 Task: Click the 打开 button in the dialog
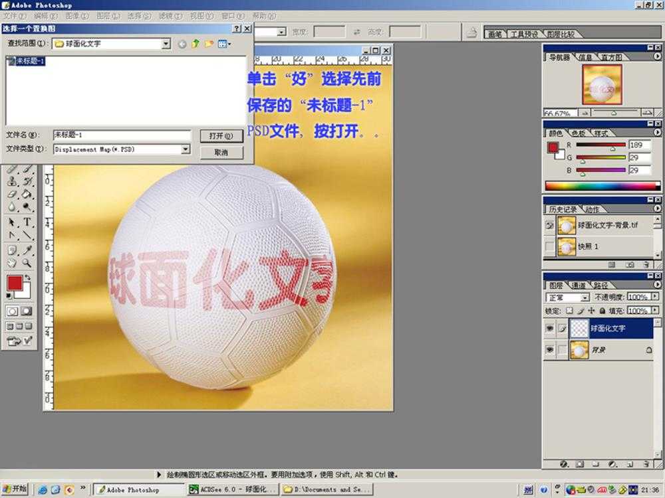pos(222,136)
